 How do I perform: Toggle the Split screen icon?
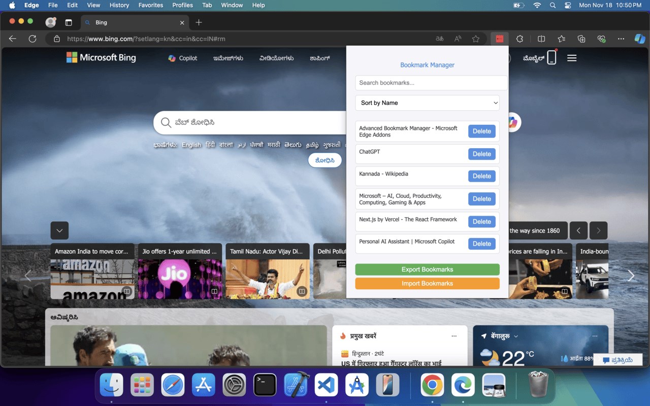click(x=541, y=39)
